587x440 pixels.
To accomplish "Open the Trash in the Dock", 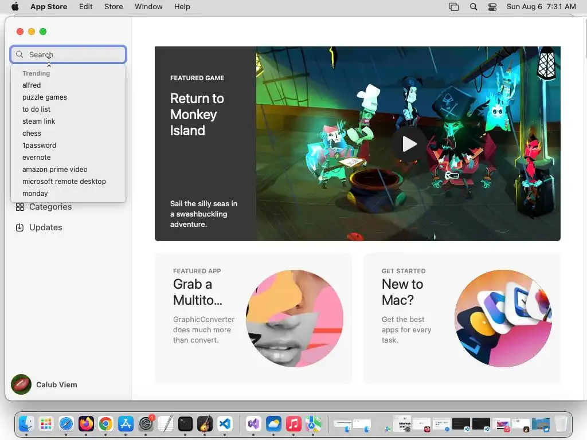I will [x=561, y=424].
